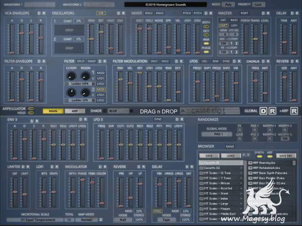The image size is (302, 226).
Task: Click the oscillators VIB button
Action: pyautogui.click(x=101, y=13)
